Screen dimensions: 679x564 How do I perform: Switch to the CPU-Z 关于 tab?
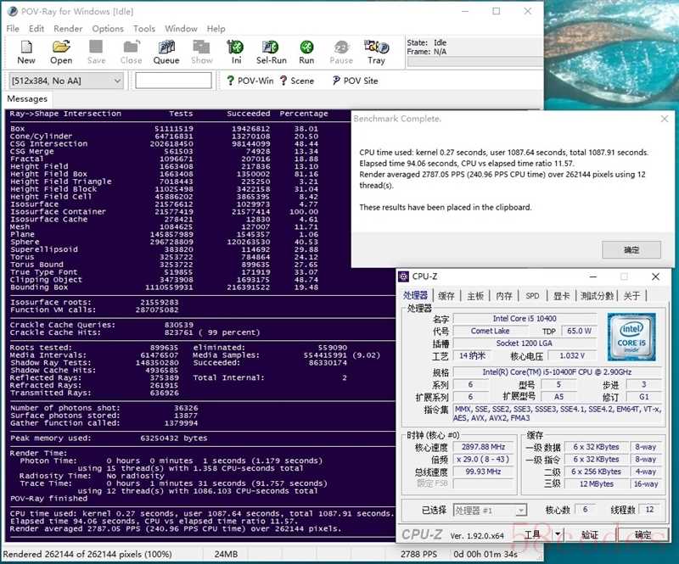(631, 296)
